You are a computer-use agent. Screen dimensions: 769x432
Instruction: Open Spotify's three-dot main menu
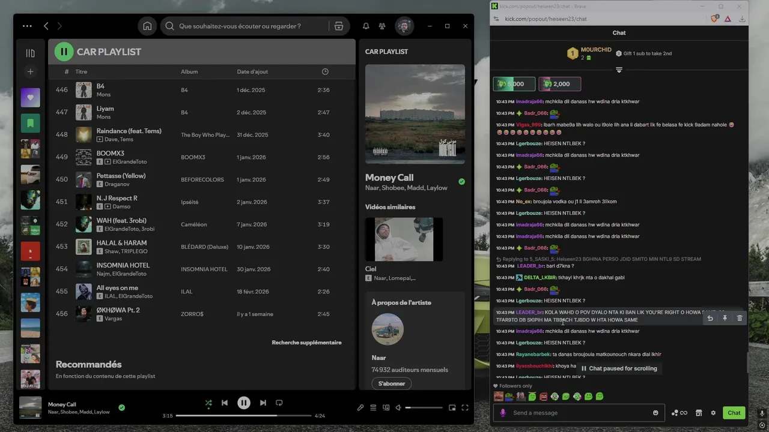[27, 26]
